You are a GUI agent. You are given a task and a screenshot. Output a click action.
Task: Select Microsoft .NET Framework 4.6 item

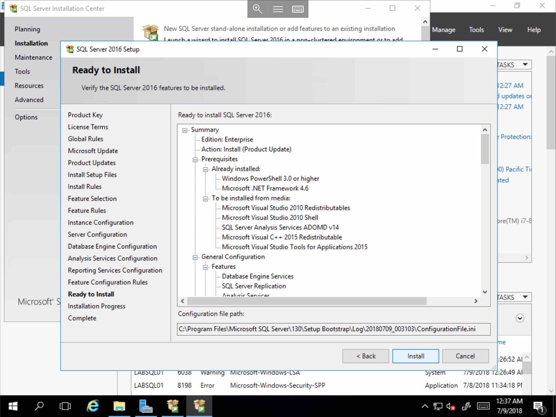click(265, 189)
